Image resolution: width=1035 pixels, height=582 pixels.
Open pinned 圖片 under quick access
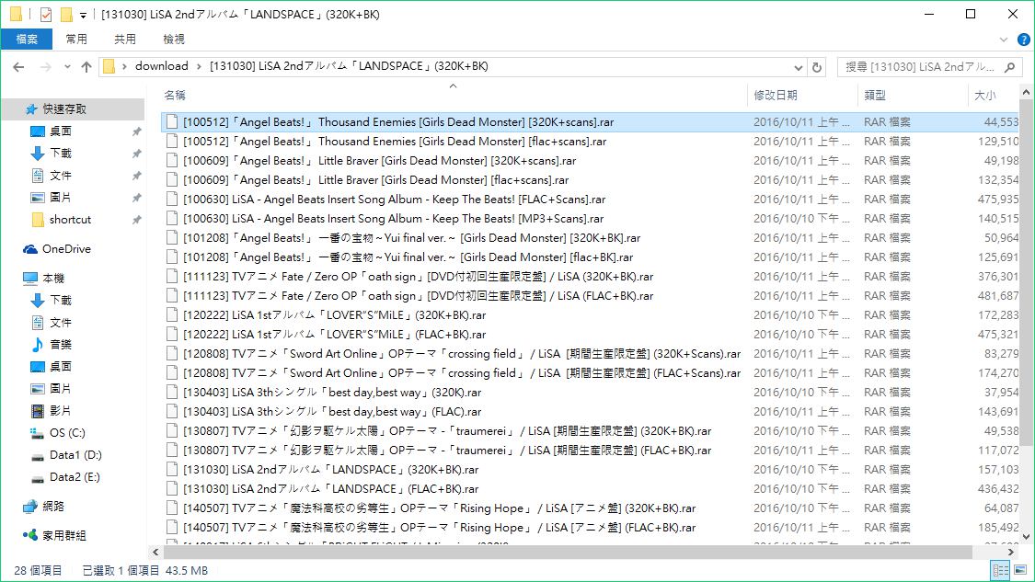click(x=61, y=198)
